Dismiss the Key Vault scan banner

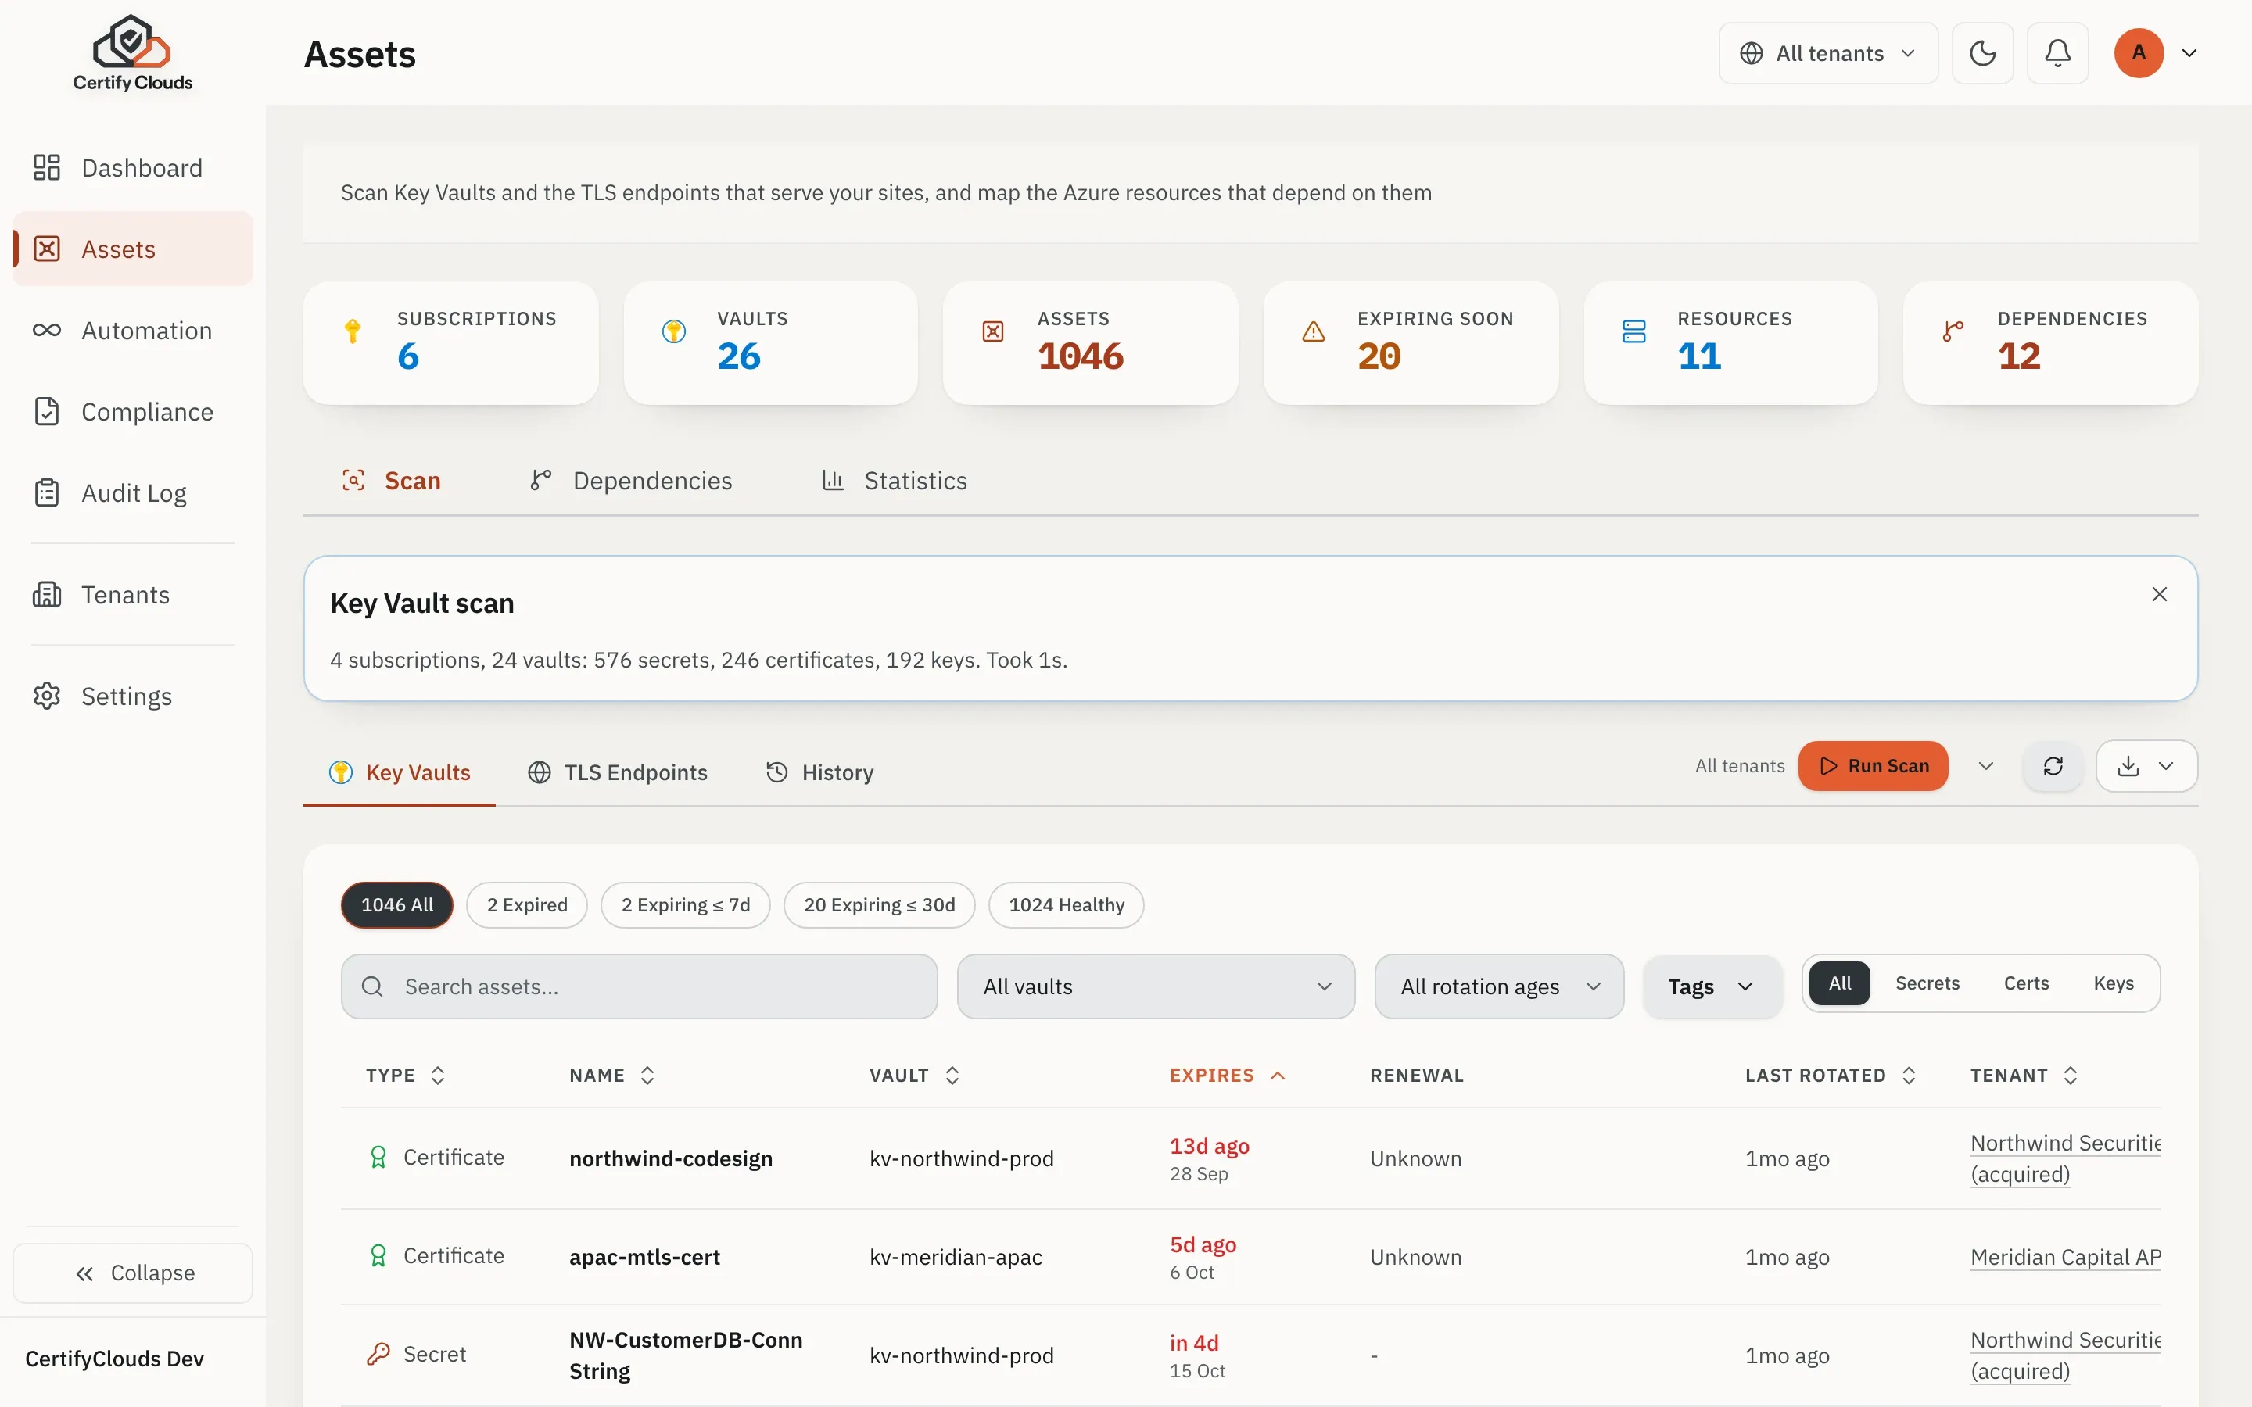click(x=2159, y=594)
